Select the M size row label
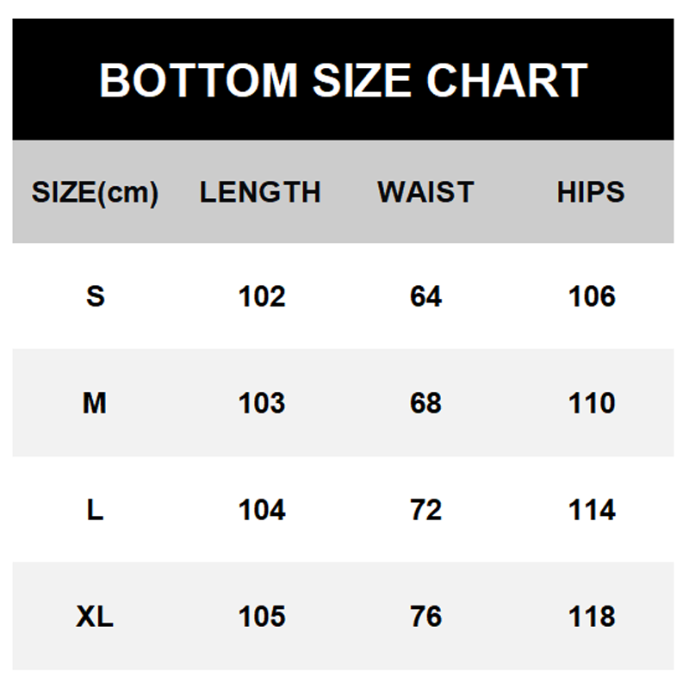Screen dimensions: 689x689 (95, 403)
